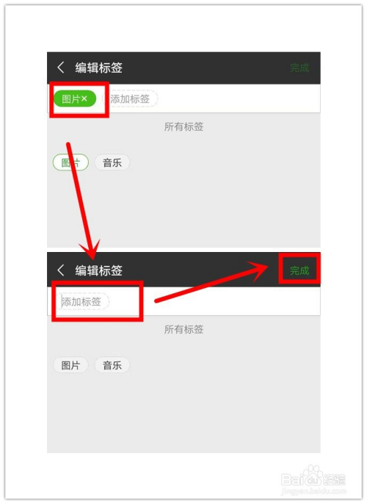Viewport: 367px width, 504px height.
Task: Focus 添加标签 field next to green 图片 chip
Action: pyautogui.click(x=130, y=98)
